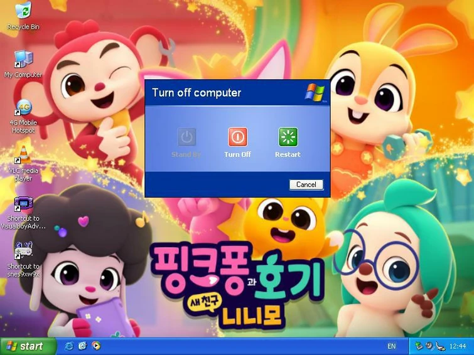Click the USB cable tray icon
The height and width of the screenshot is (355, 474).
point(440,346)
